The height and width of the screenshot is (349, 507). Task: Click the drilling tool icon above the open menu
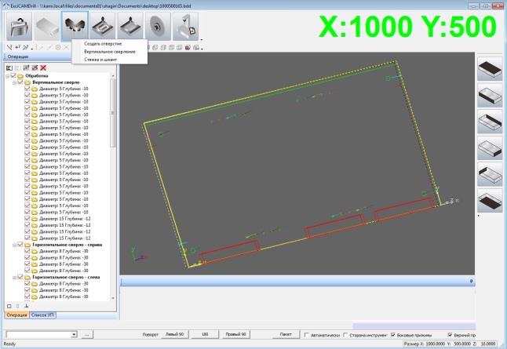72,26
